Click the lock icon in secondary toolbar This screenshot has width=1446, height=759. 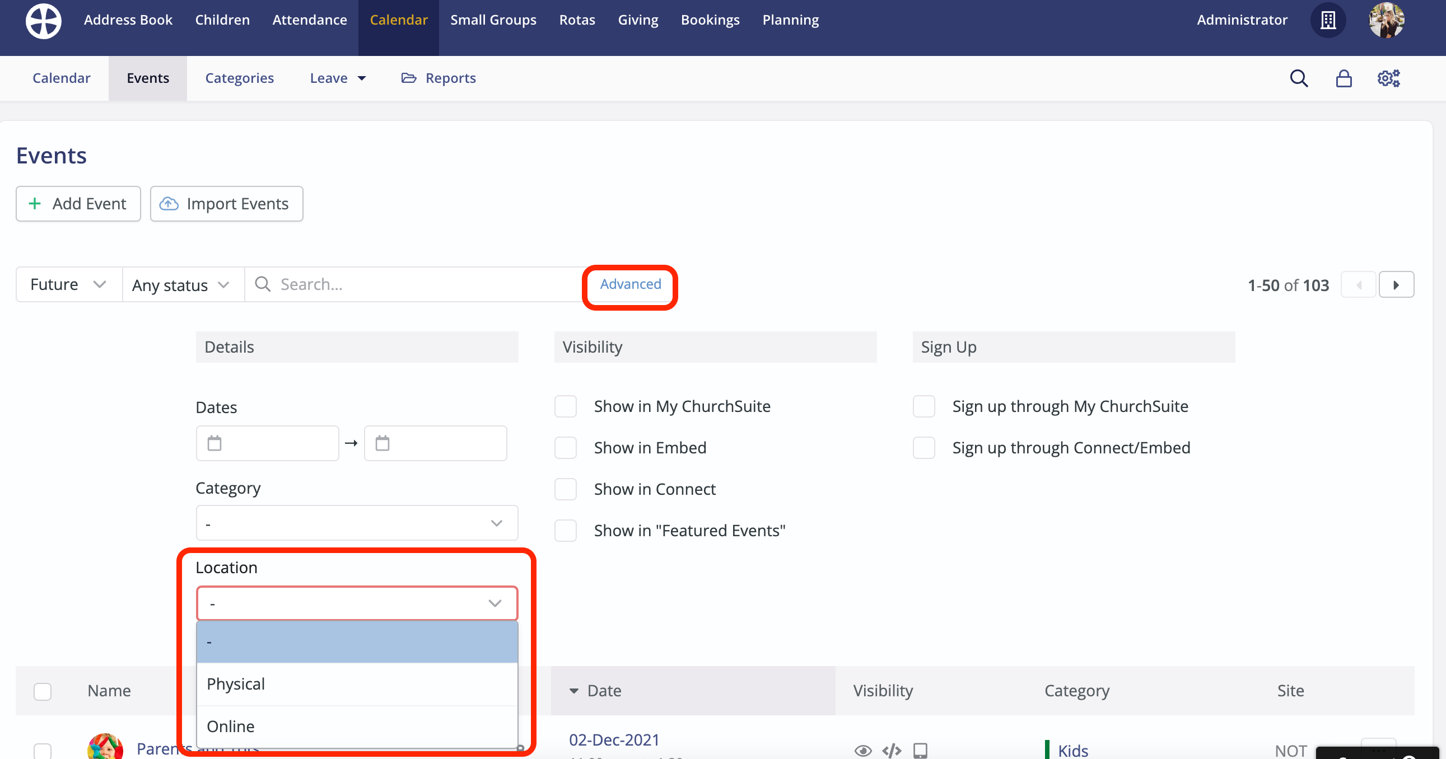click(x=1344, y=78)
